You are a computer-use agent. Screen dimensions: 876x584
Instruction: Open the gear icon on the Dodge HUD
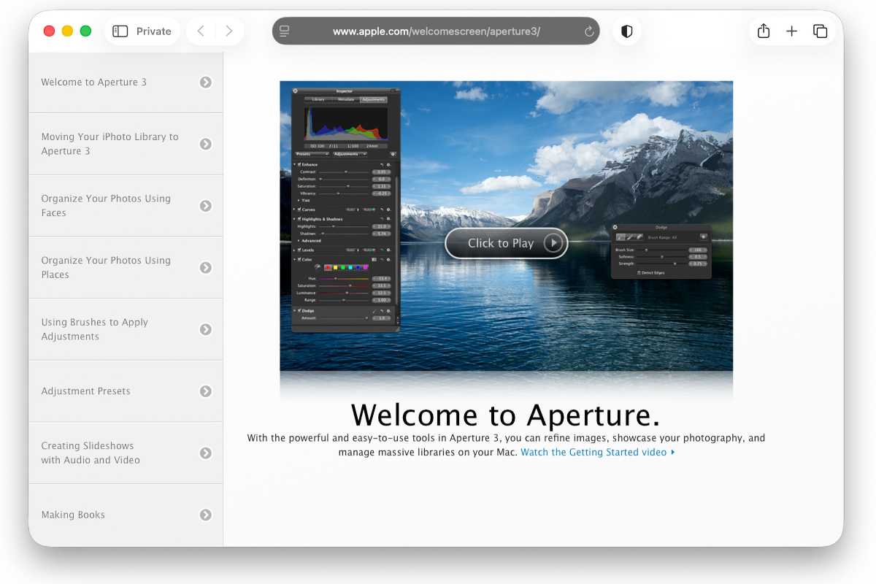coord(615,227)
